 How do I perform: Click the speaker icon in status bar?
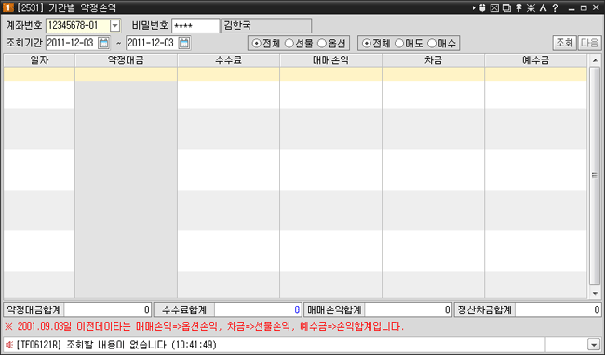[x=9, y=345]
